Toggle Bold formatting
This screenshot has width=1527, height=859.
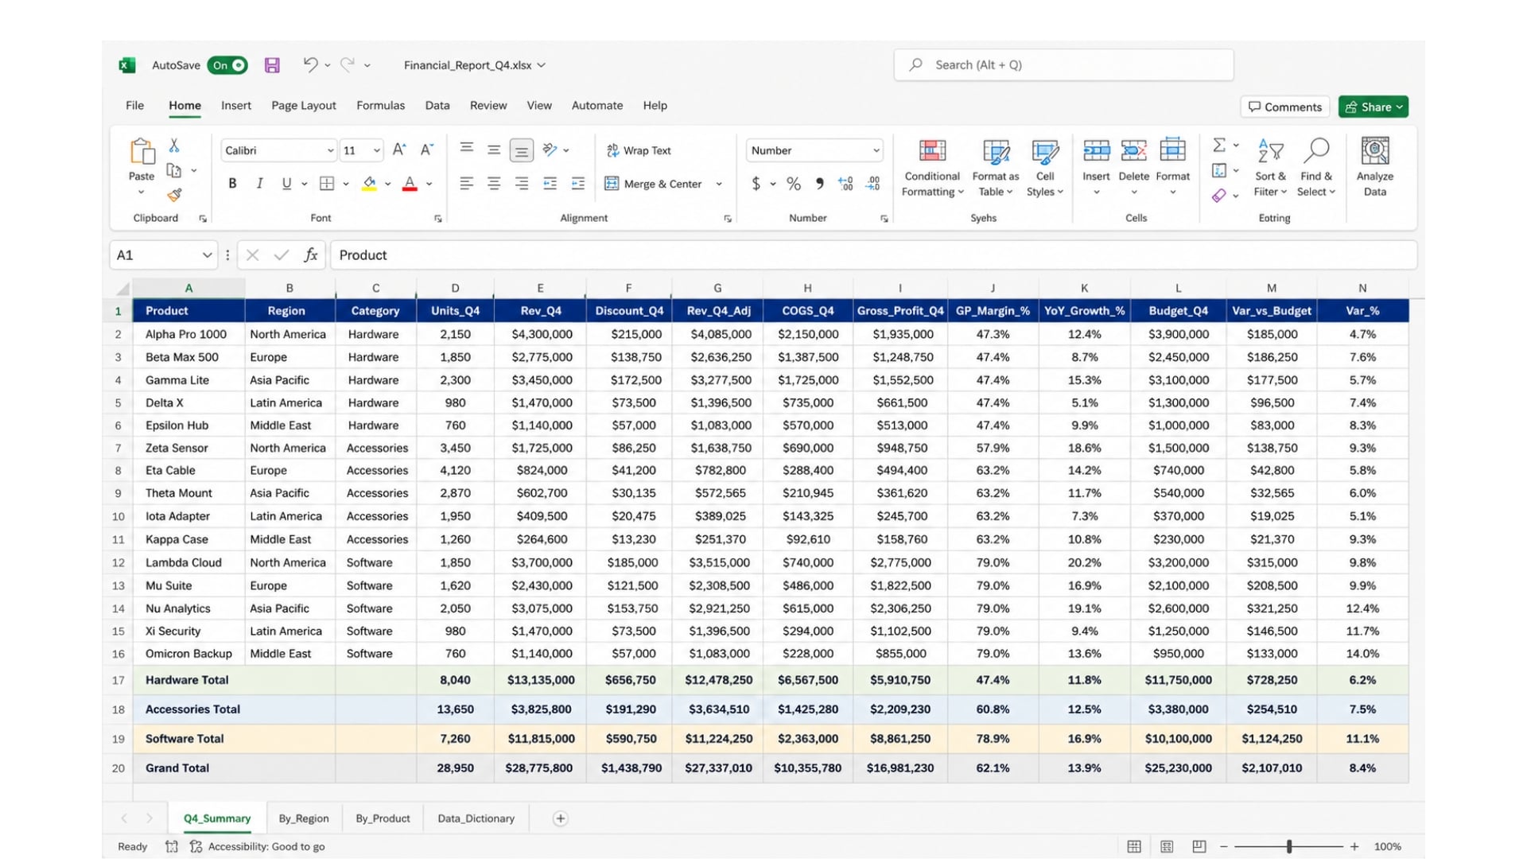232,184
